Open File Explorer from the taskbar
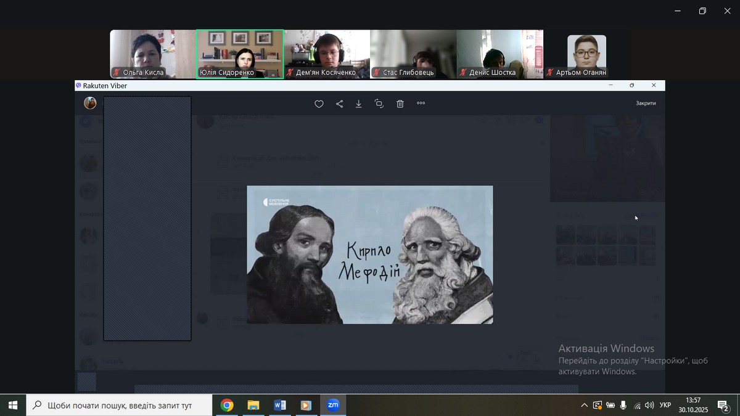 point(253,405)
